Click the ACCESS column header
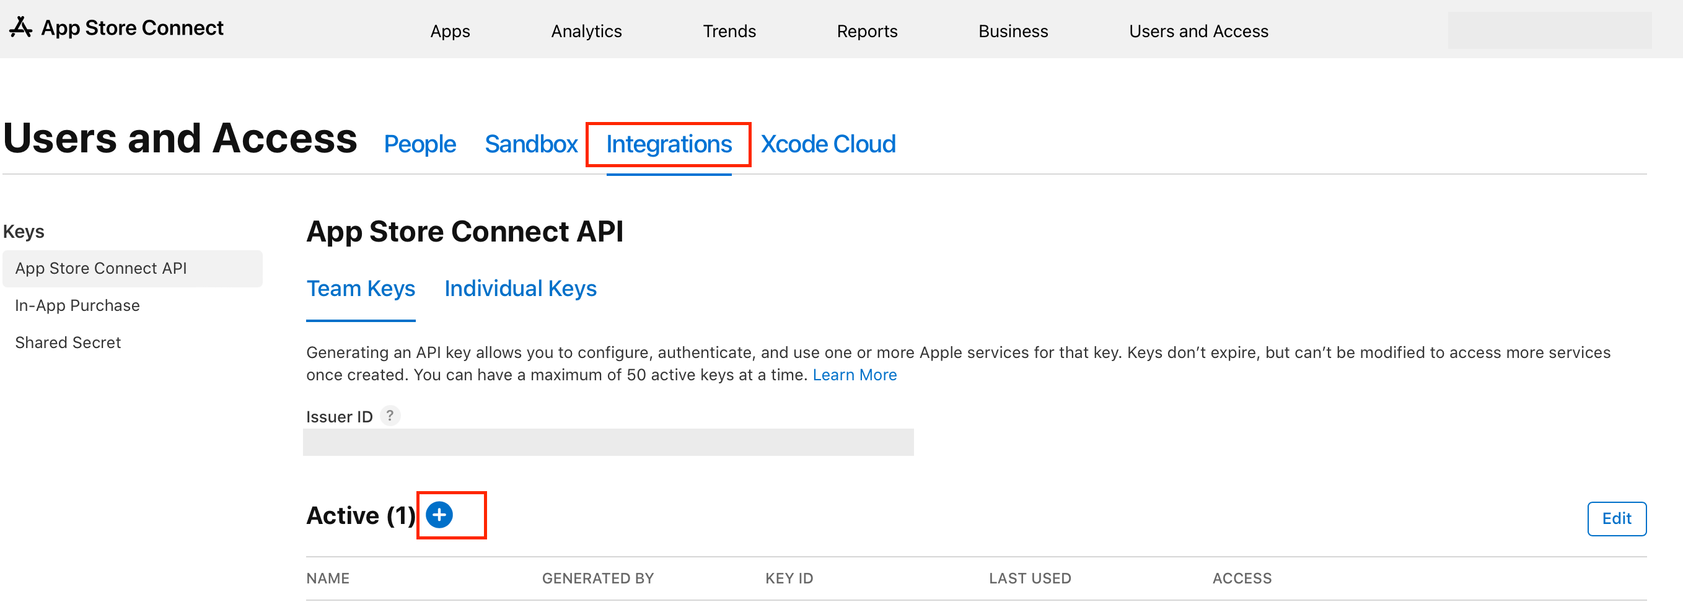Screen dimensions: 1683x602 [x=1242, y=578]
